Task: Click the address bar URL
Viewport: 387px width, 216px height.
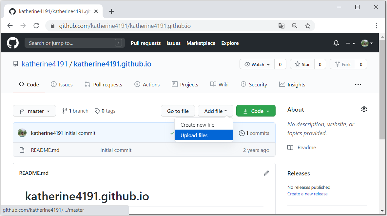Action: click(125, 26)
